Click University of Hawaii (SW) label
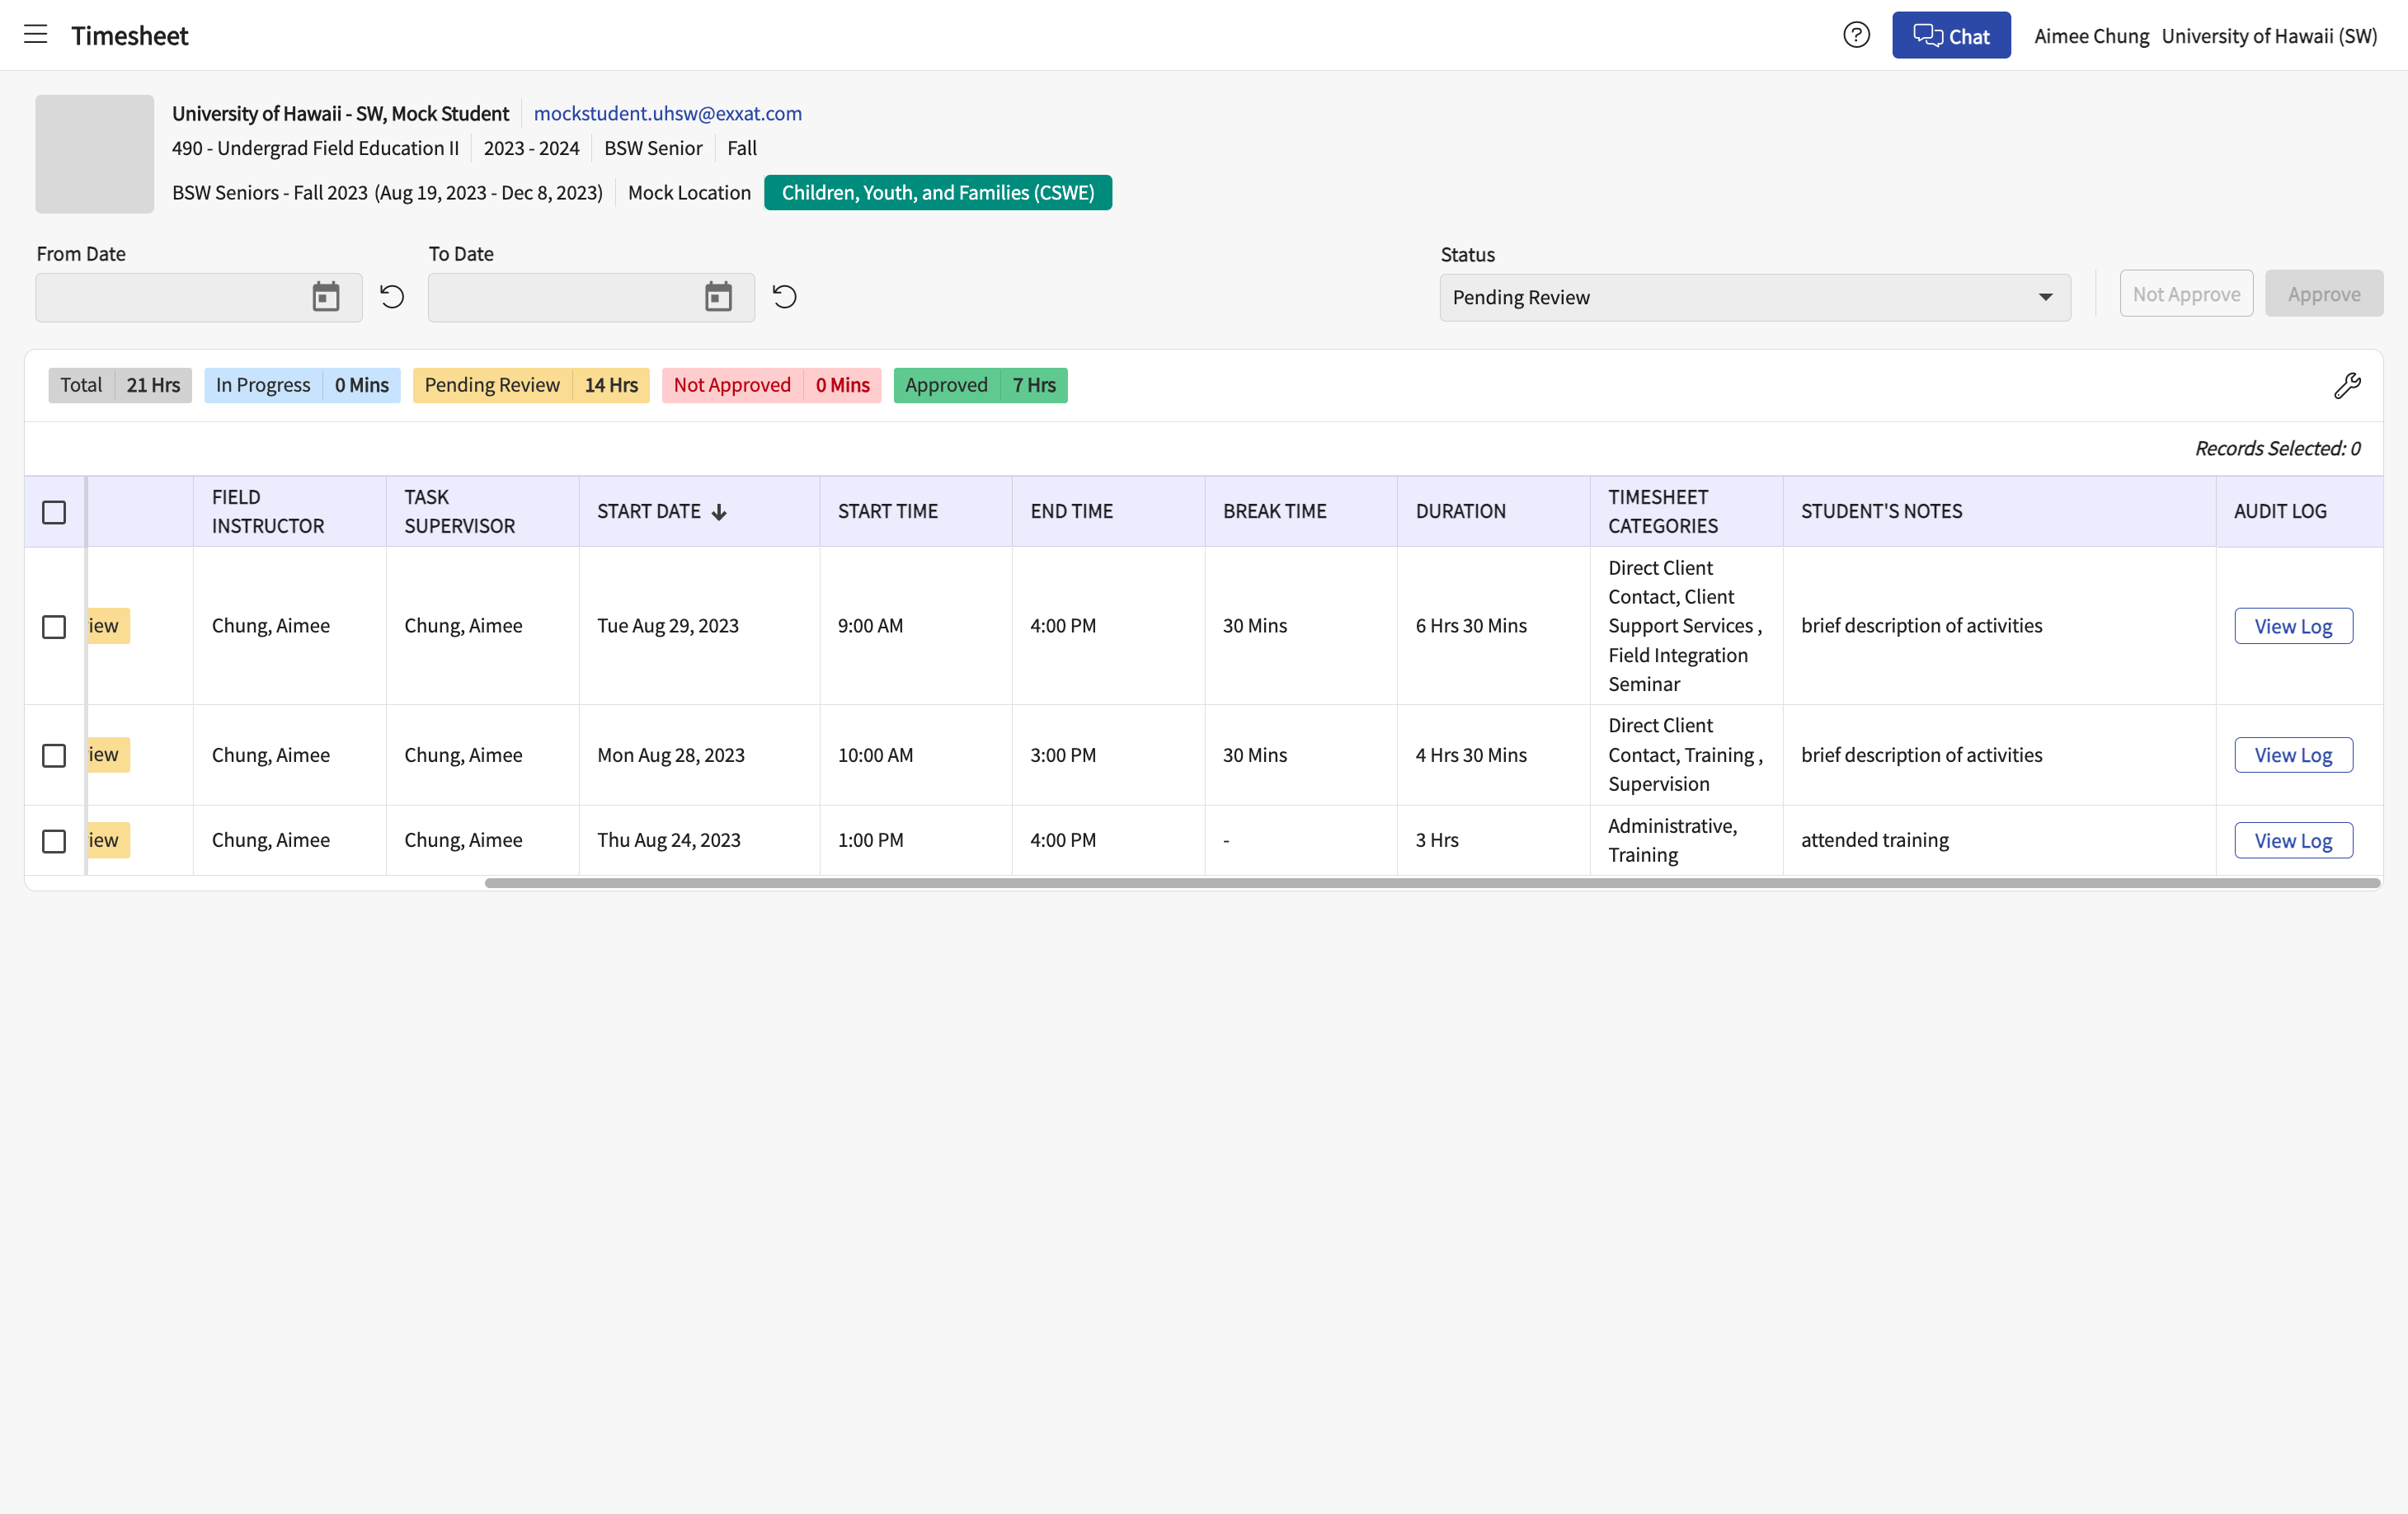The width and height of the screenshot is (2408, 1514). coord(2269,36)
